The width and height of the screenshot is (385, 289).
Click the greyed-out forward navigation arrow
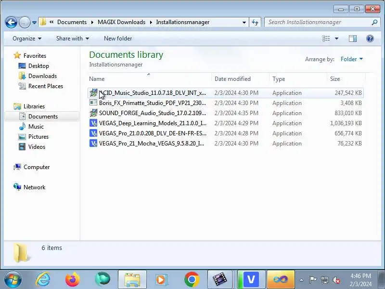[25, 22]
